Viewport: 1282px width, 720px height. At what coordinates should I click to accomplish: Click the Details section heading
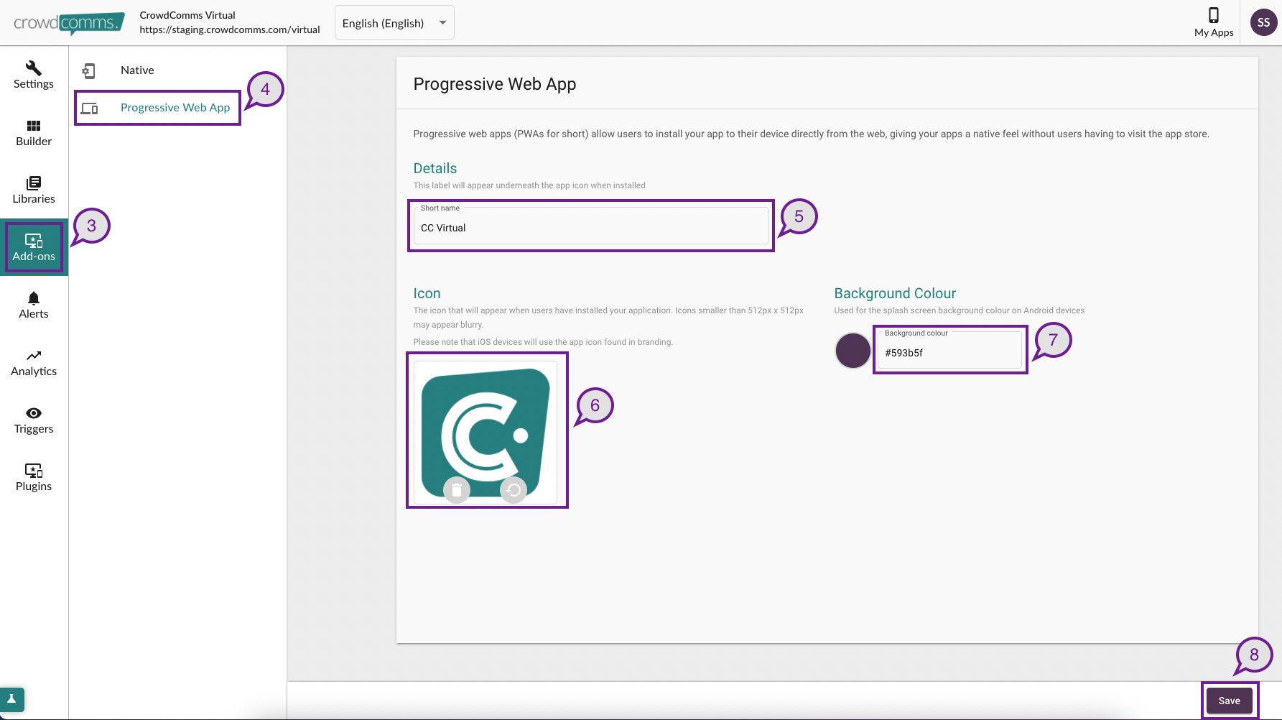click(435, 168)
